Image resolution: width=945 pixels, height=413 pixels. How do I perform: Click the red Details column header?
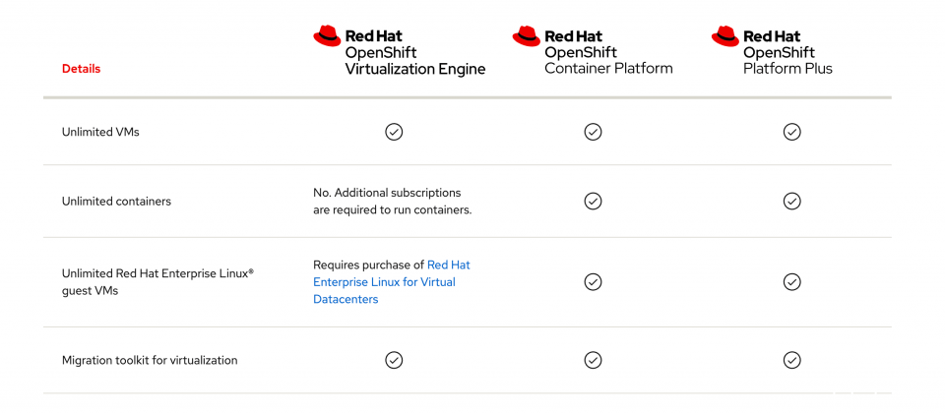tap(81, 69)
